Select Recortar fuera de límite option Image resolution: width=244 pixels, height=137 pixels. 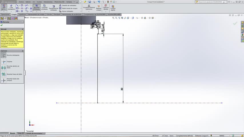pos(3,74)
